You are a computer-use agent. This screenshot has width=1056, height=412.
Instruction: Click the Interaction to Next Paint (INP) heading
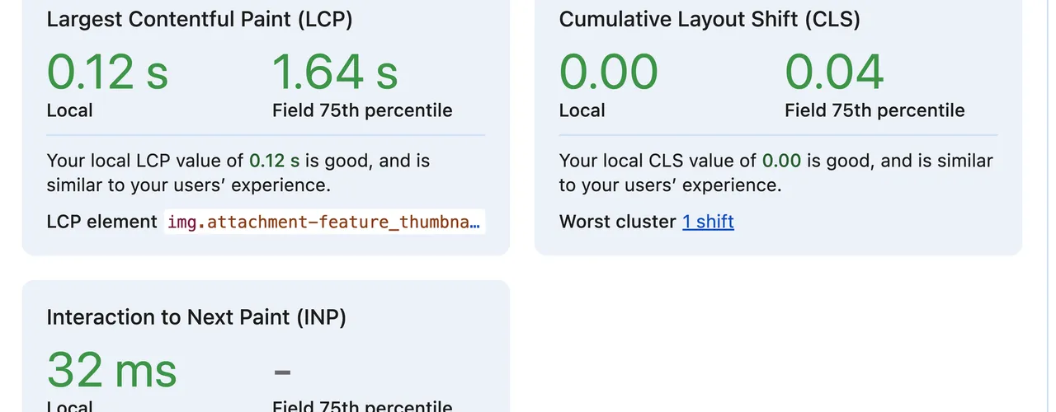pyautogui.click(x=196, y=317)
